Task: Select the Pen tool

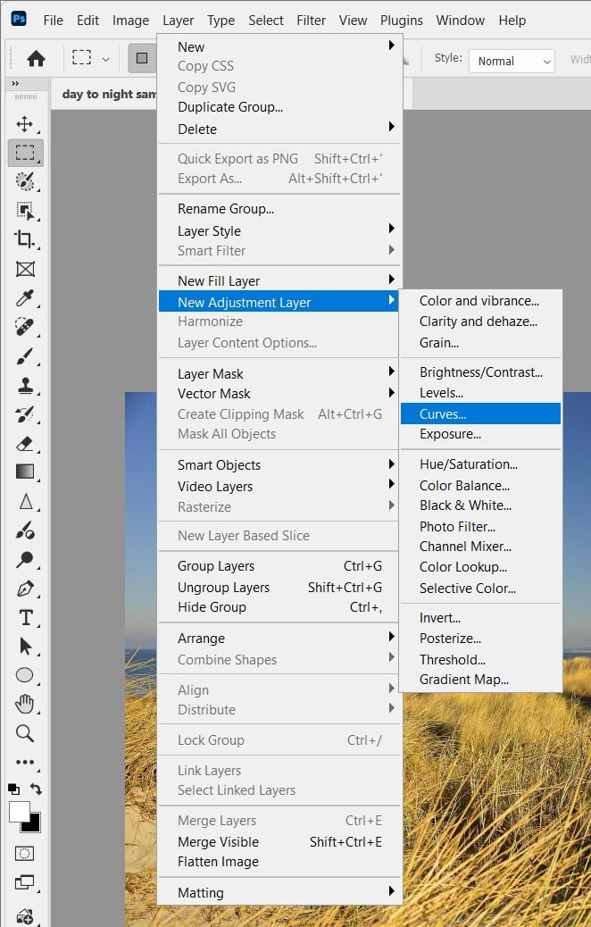Action: click(25, 589)
